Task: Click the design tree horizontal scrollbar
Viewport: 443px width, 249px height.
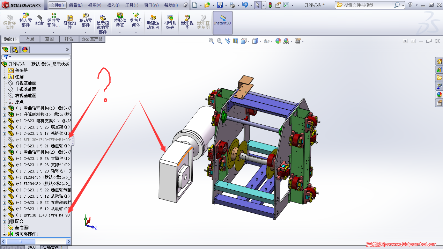Action: 36,241
